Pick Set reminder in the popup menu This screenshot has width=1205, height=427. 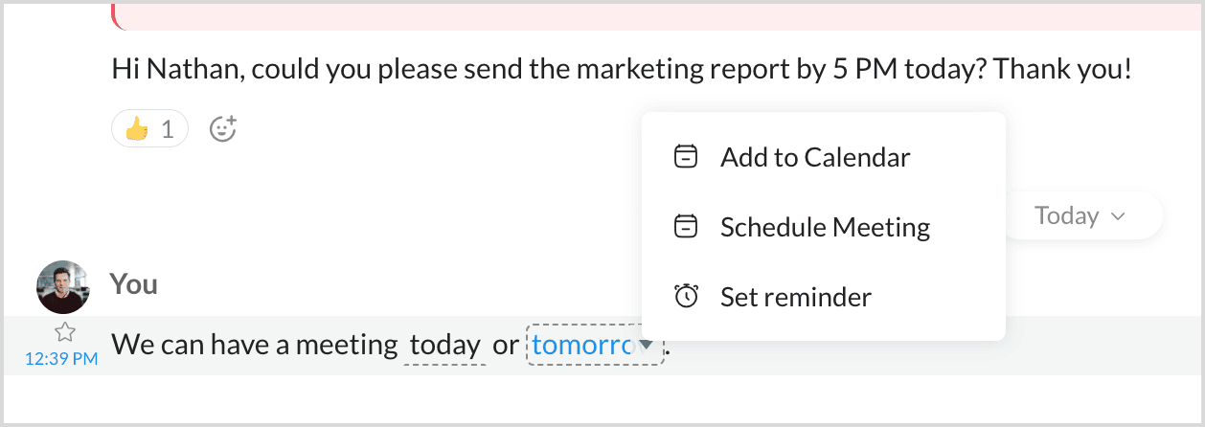tap(795, 297)
